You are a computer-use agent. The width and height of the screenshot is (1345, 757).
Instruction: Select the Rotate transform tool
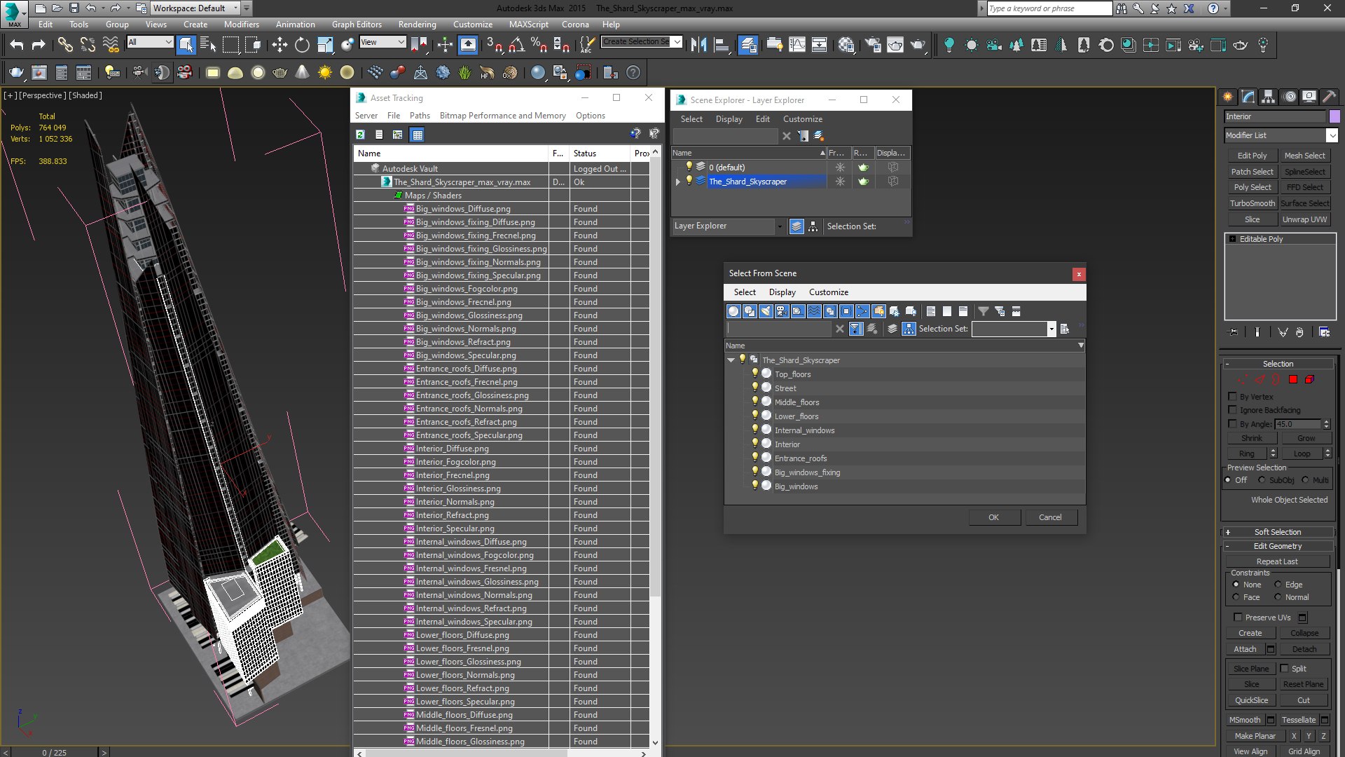(x=302, y=45)
